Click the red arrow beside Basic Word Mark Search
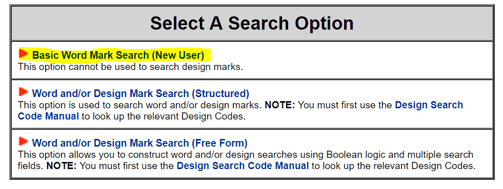Viewport: 503px width, 189px height. click(x=24, y=54)
